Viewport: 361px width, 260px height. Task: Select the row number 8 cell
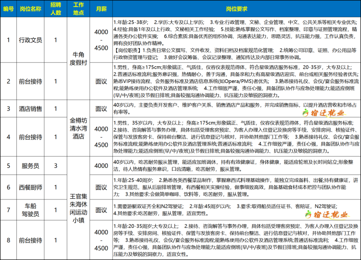(x=8, y=240)
